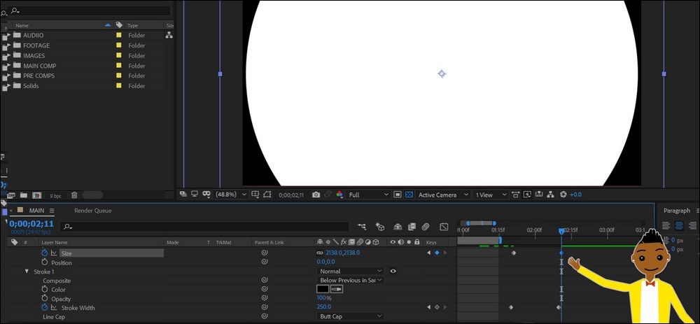Screen dimensions: 700x324
Task: Click the Interpret Footage icon in Project panel
Action: pyautogui.click(x=11, y=195)
